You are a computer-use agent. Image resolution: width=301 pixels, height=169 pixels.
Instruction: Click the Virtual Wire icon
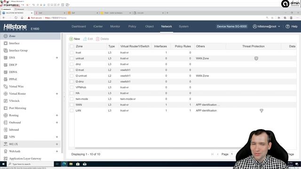[x=6, y=86]
